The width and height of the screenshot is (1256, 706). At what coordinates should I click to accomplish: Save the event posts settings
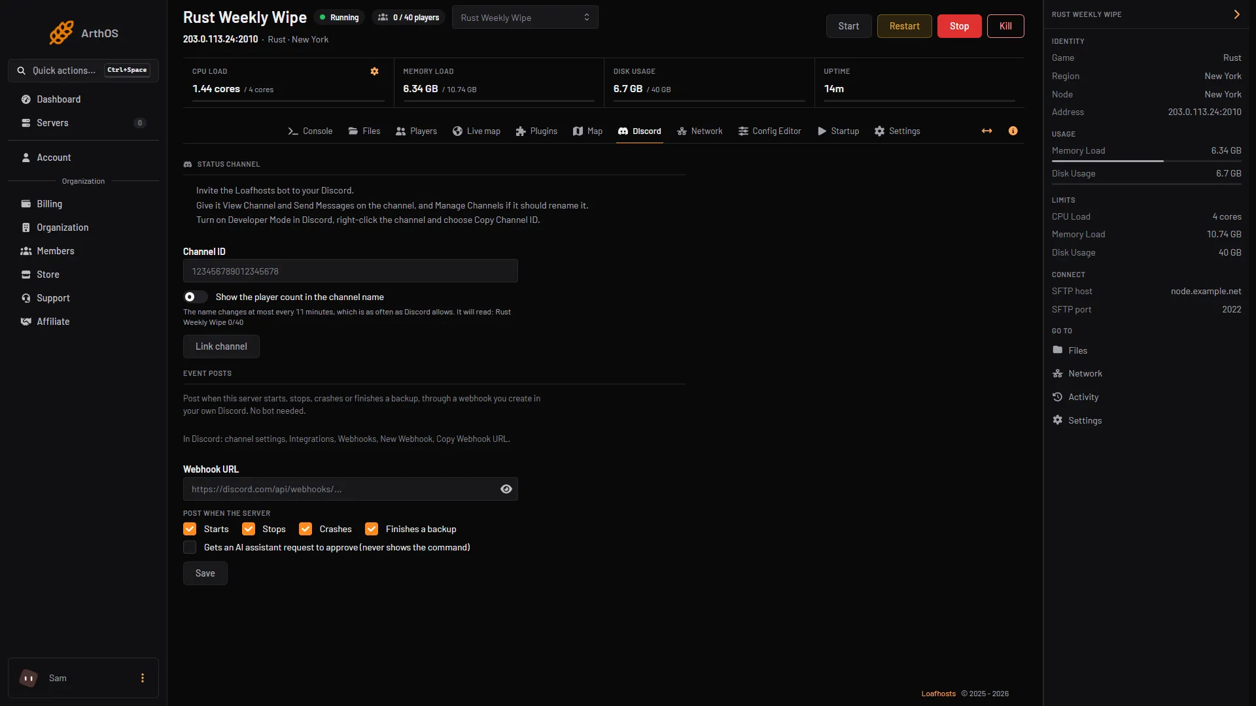(205, 573)
